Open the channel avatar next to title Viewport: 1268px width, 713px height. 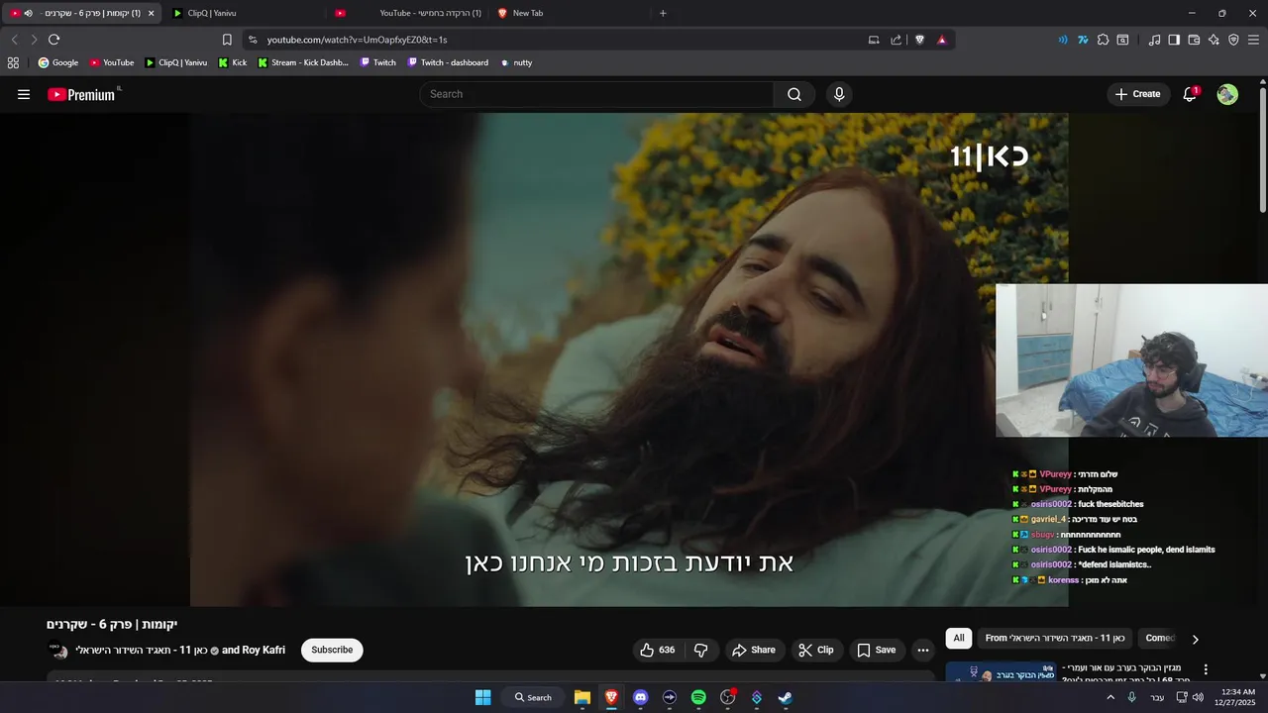coord(58,650)
